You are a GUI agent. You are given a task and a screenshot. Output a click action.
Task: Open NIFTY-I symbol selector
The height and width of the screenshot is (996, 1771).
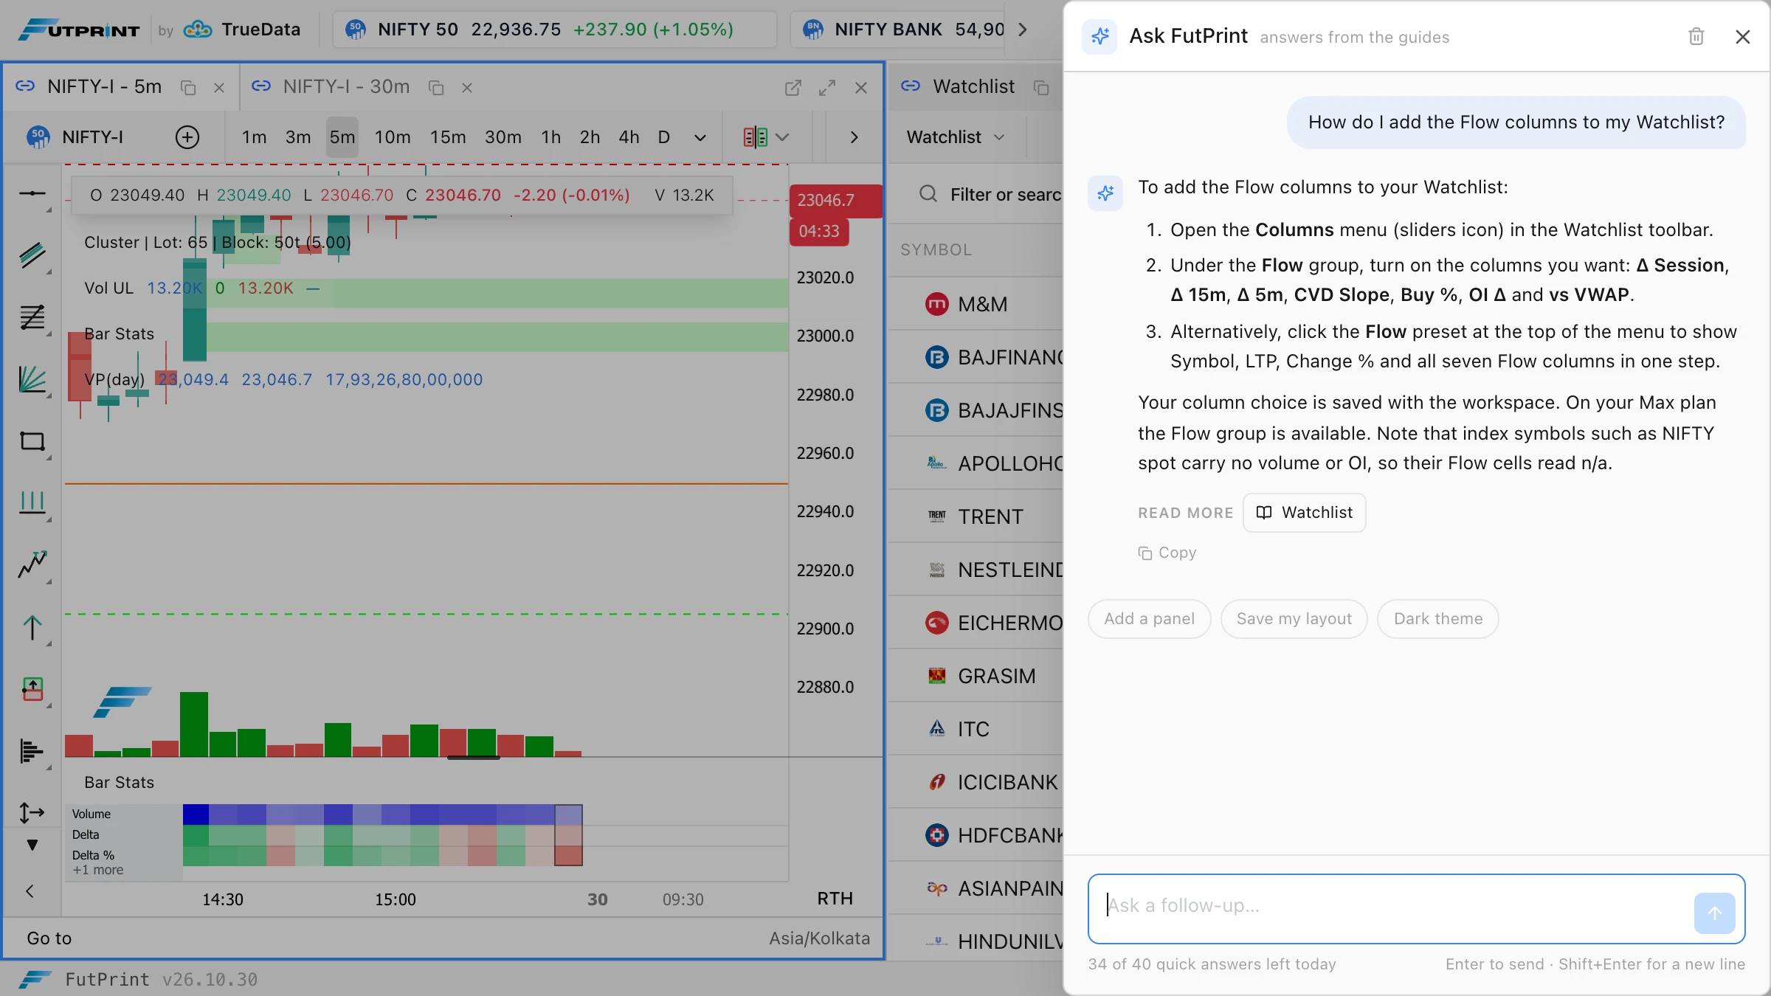pos(75,137)
